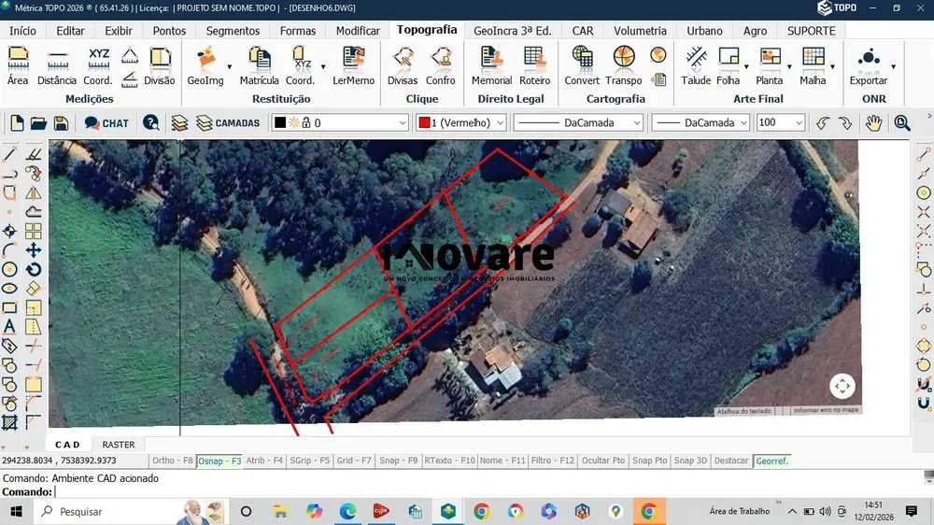Click the Filtro - F12 status button
Viewport: 934px width, 525px height.
(x=553, y=461)
